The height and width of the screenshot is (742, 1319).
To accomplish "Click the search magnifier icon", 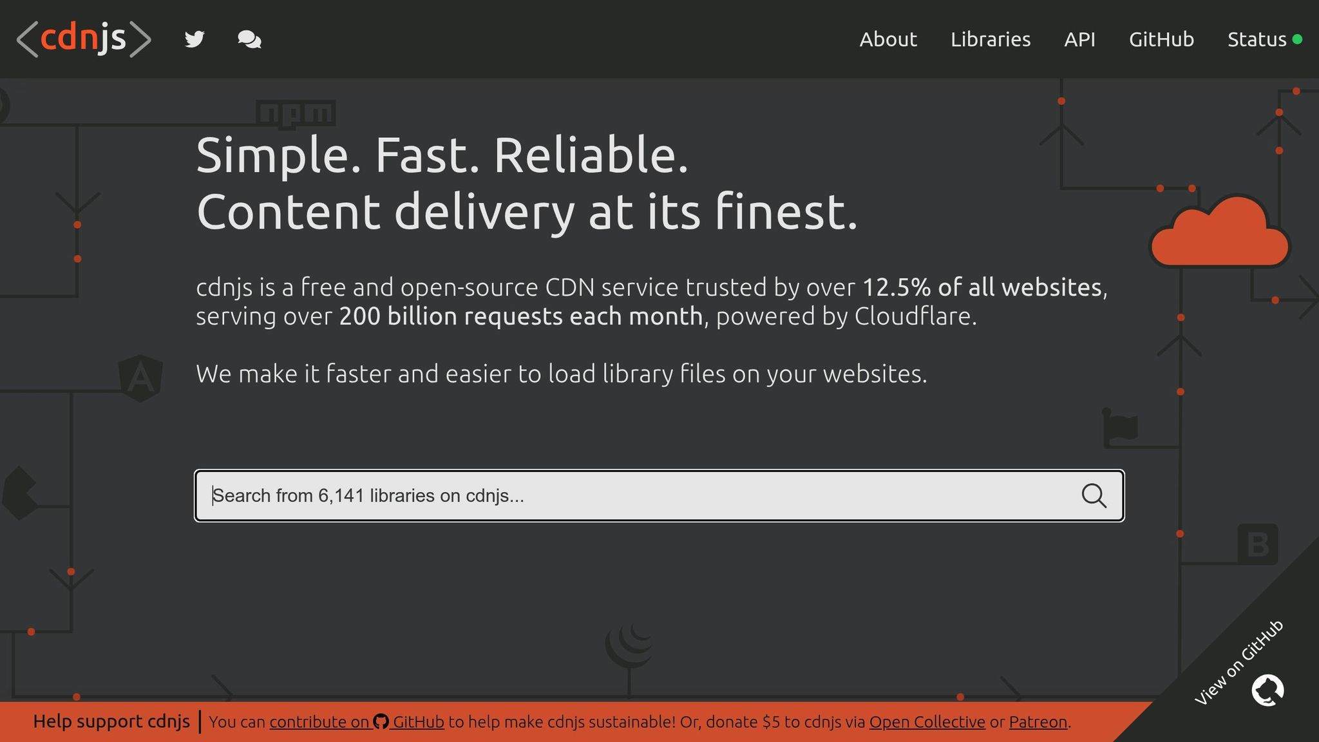I will pyautogui.click(x=1094, y=496).
